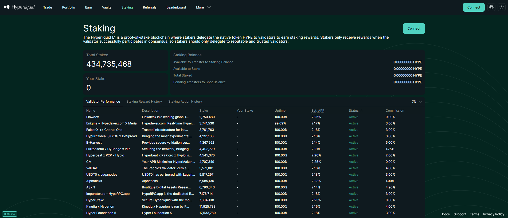Open the 7D time range dropdown
Image resolution: width=508 pixels, height=218 pixels.
pos(417,102)
